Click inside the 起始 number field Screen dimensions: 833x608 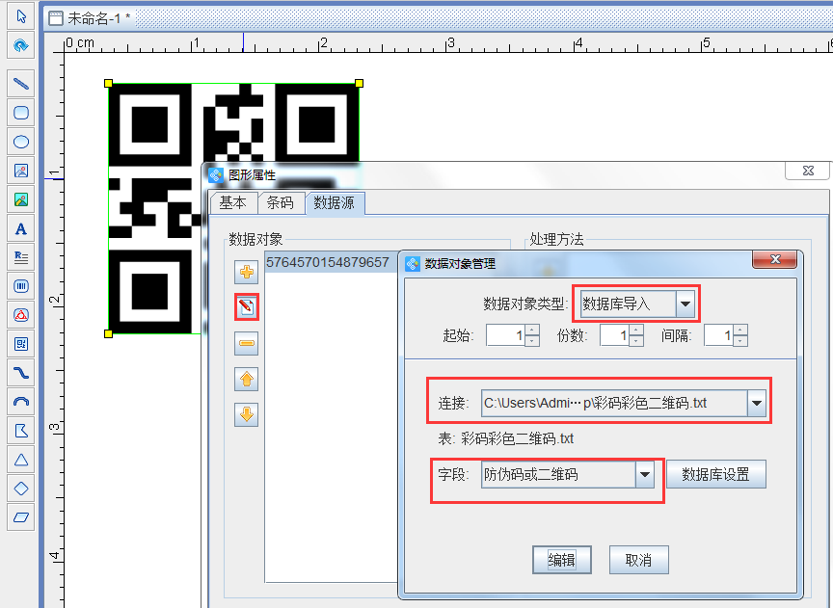pos(505,335)
